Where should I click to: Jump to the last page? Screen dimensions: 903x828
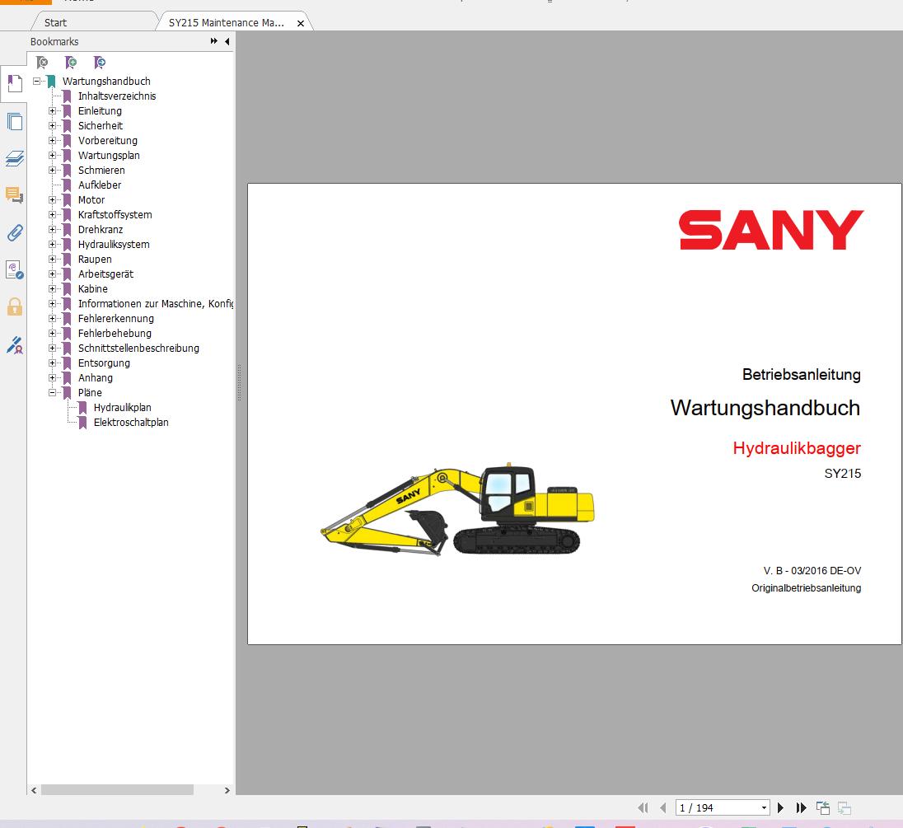pos(801,807)
